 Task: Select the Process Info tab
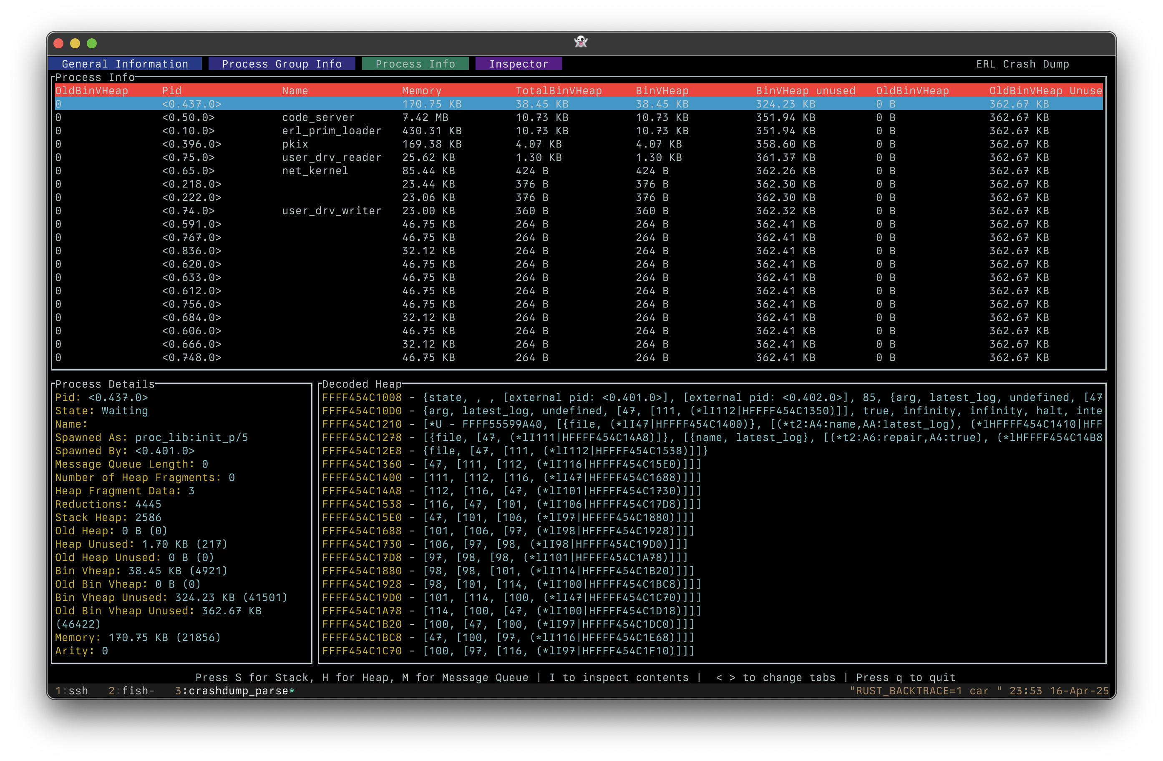pos(415,64)
